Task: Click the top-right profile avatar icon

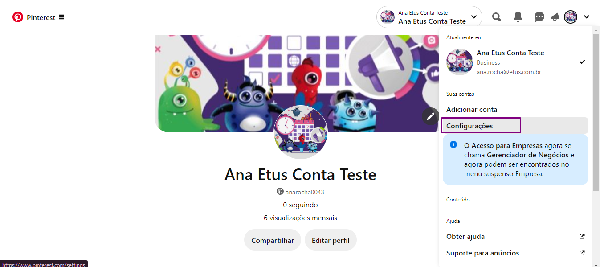Action: click(571, 17)
